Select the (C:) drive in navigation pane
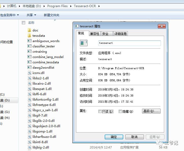Screen dimensions: 184x151 point(2,95)
